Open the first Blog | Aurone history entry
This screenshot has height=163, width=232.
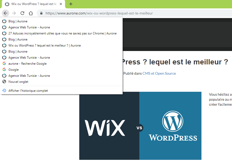(x=61, y=21)
